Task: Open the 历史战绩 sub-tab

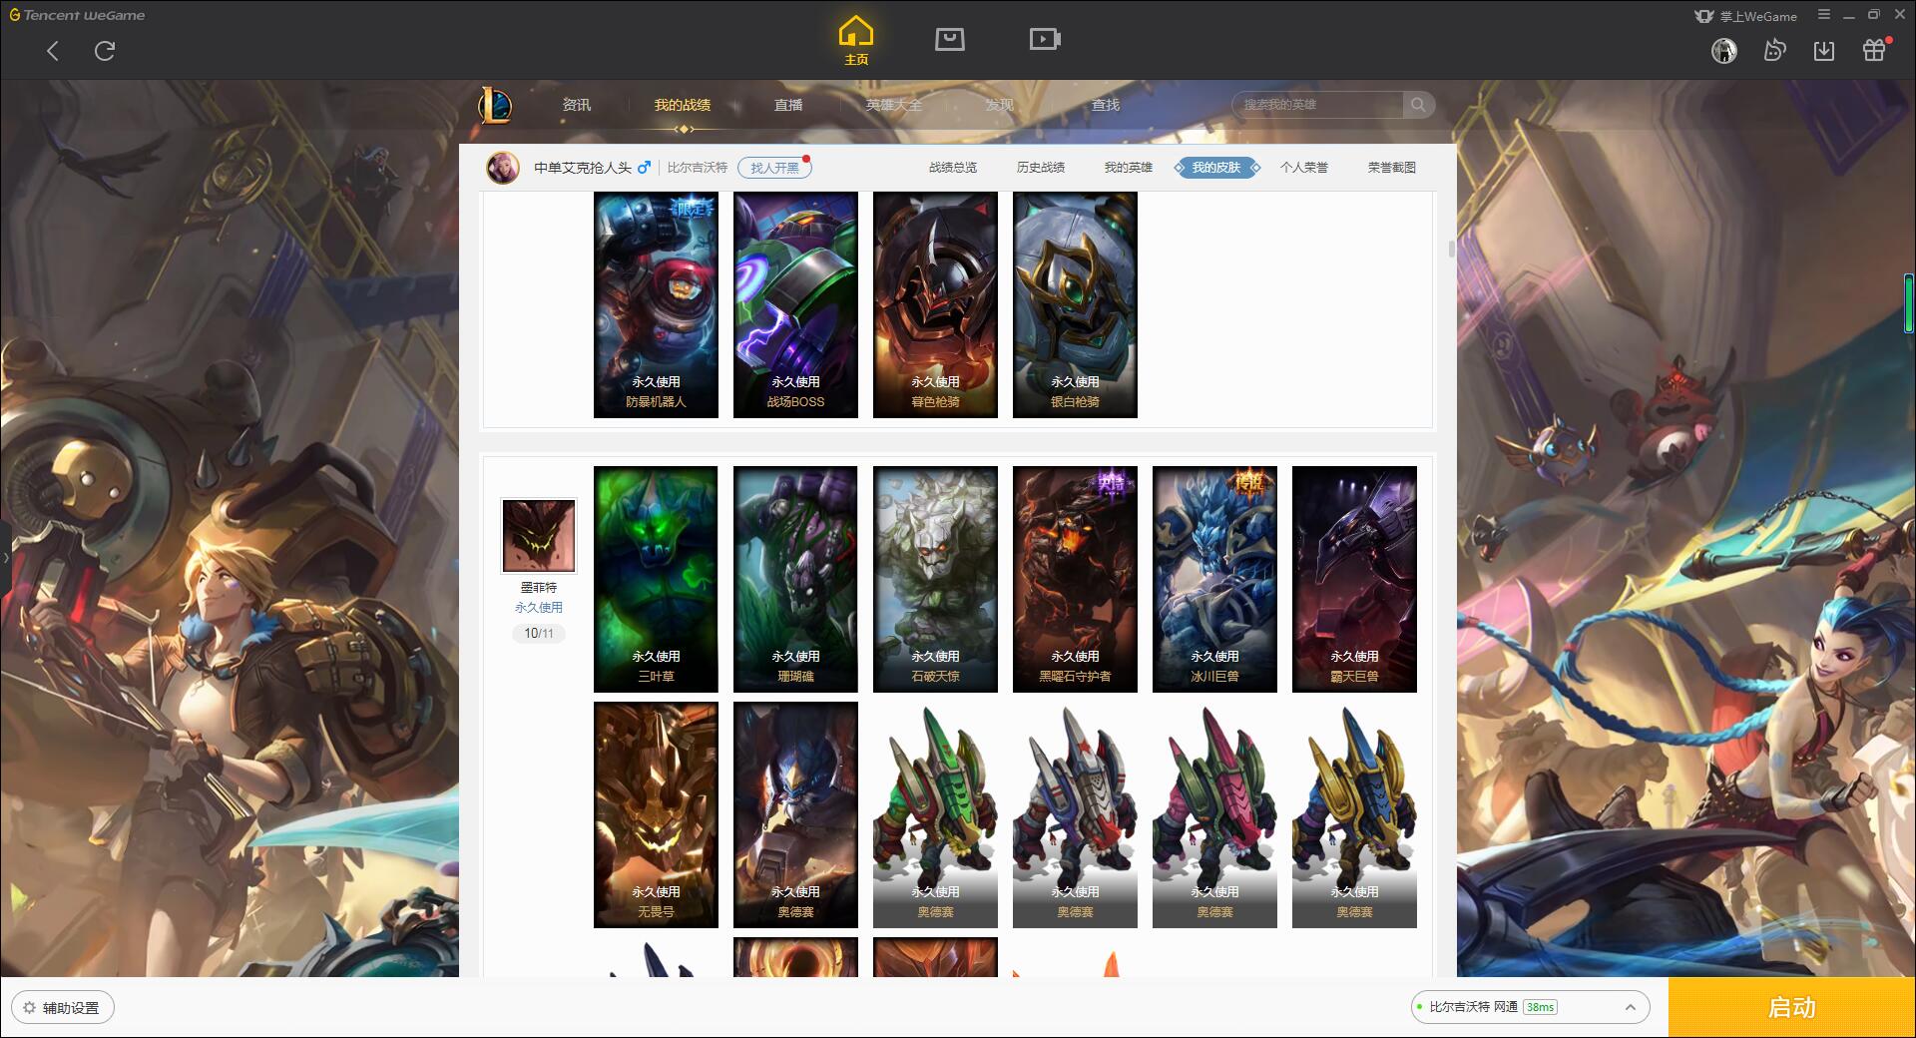Action: coord(1041,168)
